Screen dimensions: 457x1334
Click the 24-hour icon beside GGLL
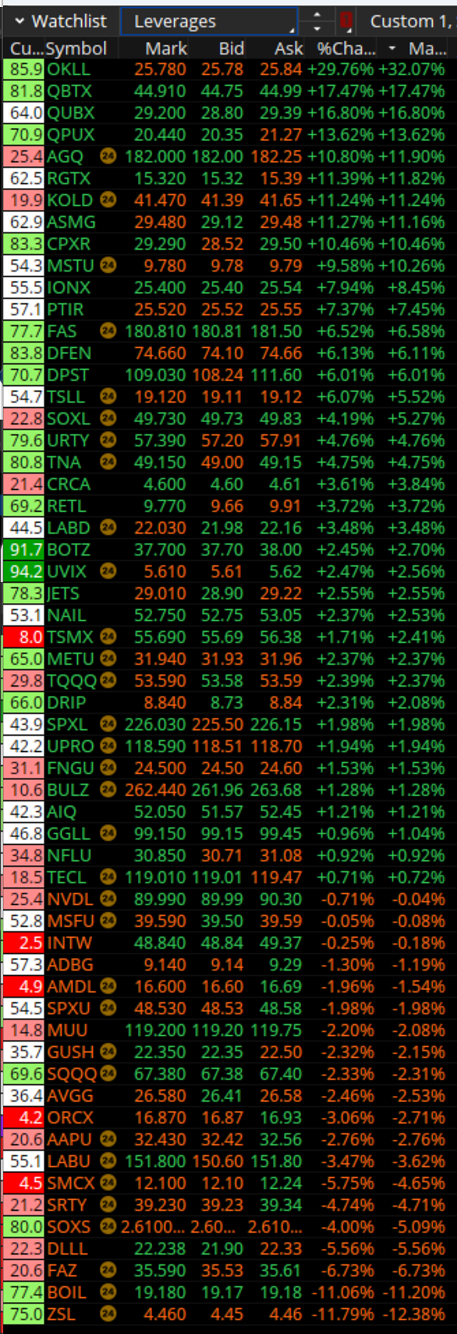(108, 833)
